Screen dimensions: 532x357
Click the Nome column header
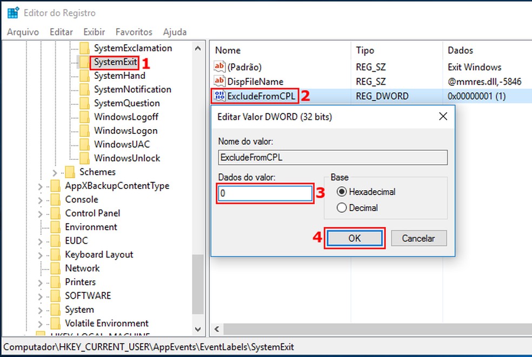tap(280, 50)
